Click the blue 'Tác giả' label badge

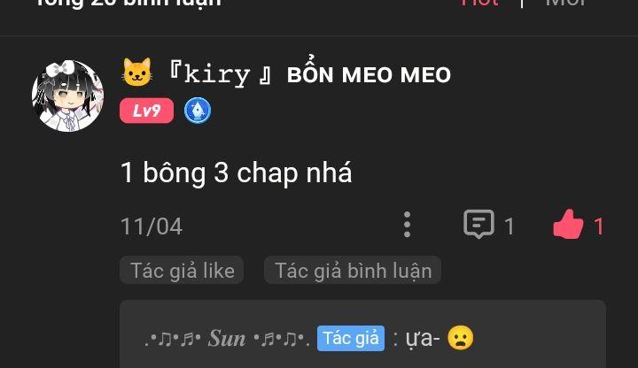pos(351,338)
